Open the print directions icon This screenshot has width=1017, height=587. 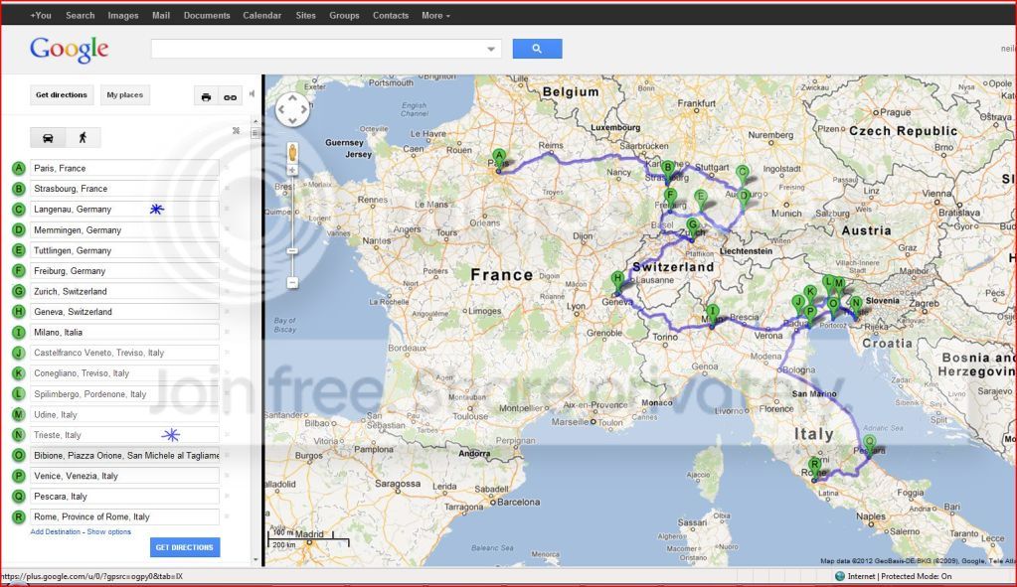205,95
